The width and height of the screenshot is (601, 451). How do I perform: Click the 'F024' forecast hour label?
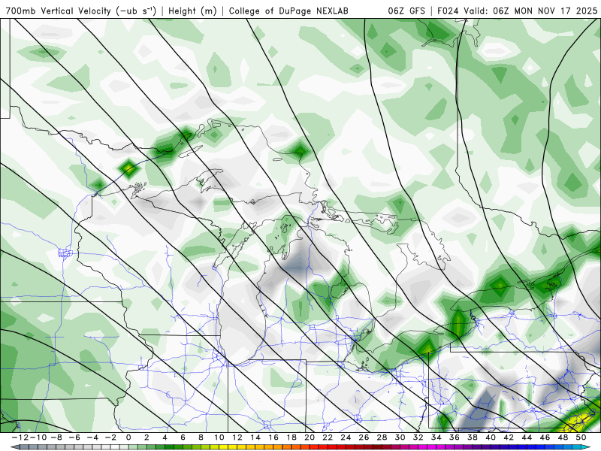(x=448, y=11)
